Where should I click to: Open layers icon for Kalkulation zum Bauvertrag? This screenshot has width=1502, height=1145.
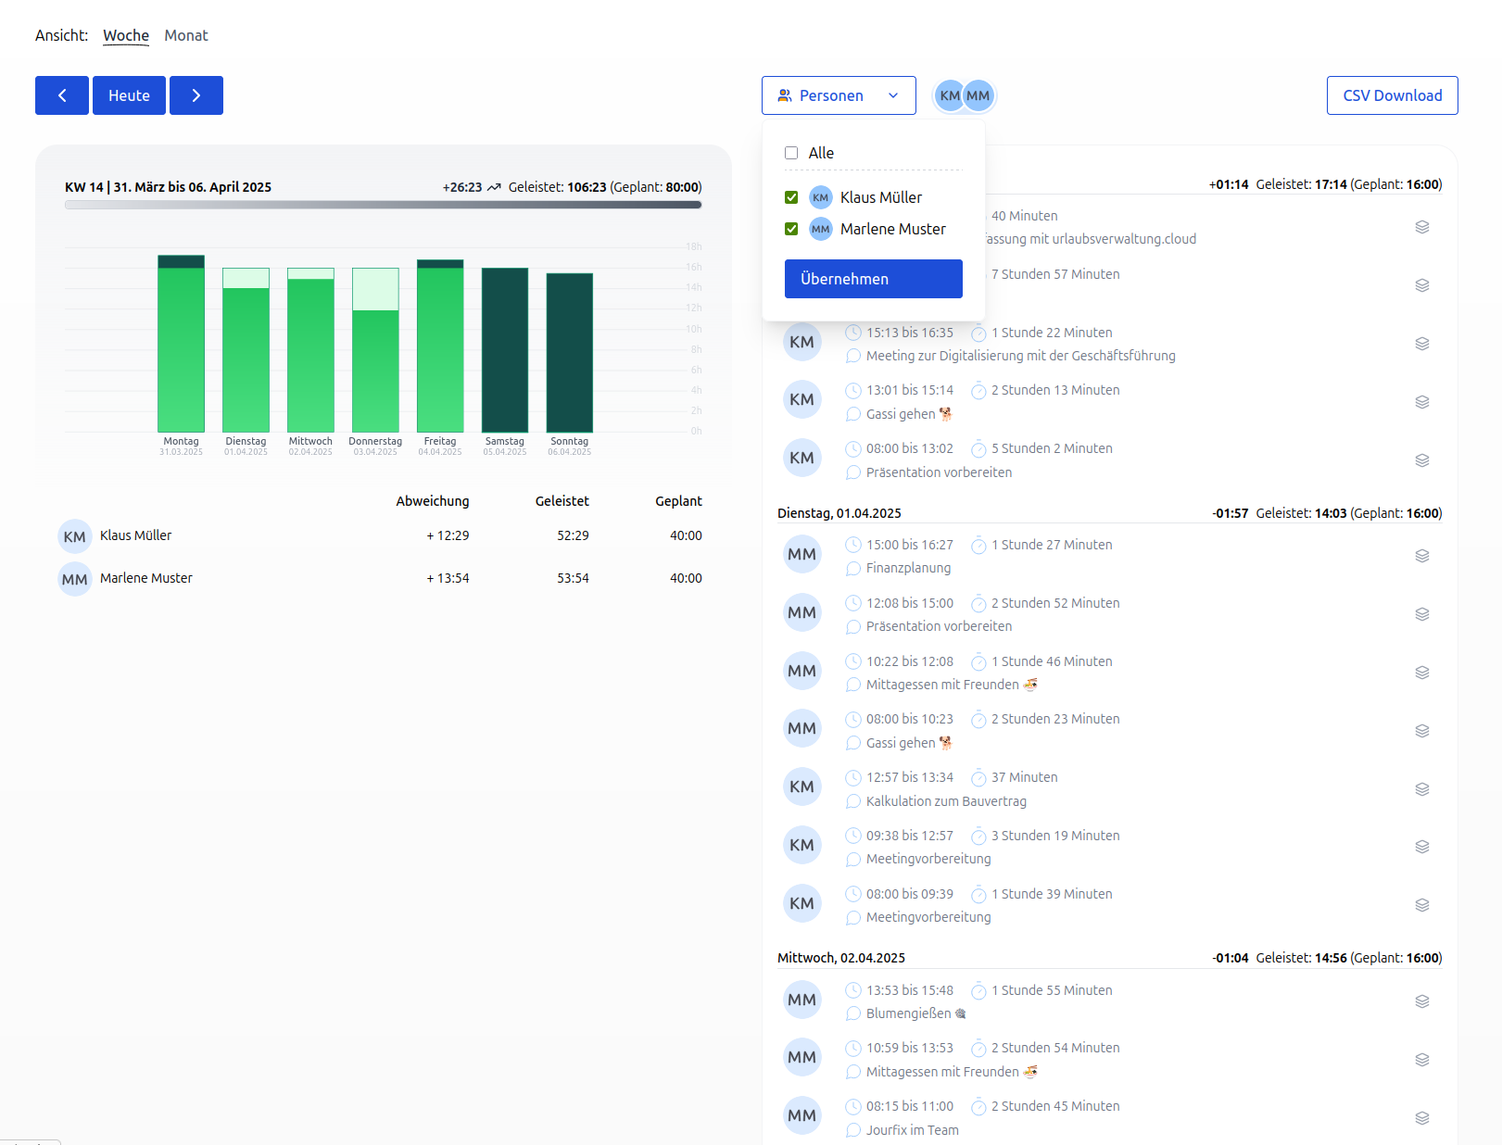pos(1422,789)
